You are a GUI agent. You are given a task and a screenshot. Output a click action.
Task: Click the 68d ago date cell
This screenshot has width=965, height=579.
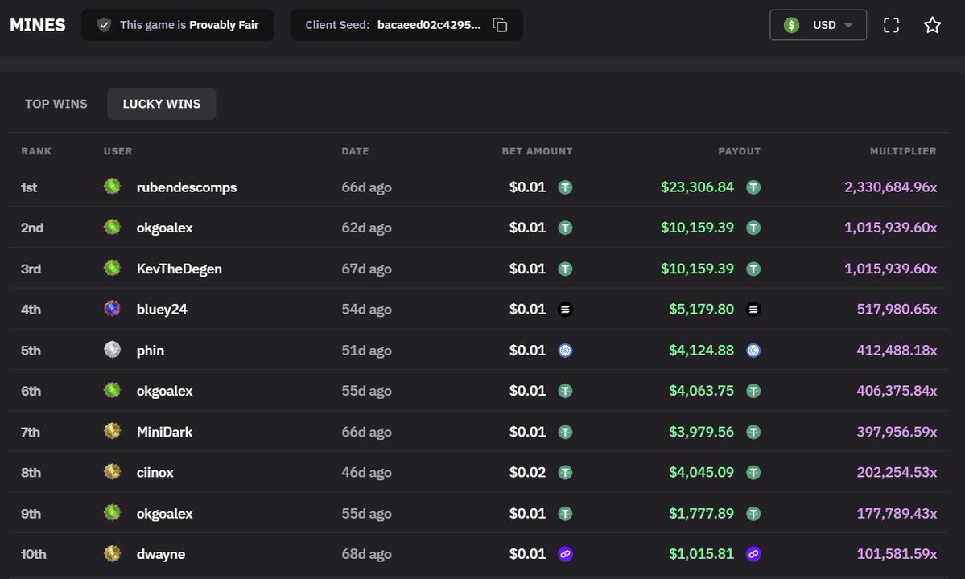366,554
